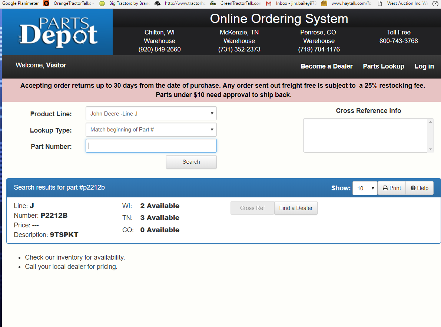Expand Lookup Type dropdown
This screenshot has width=441, height=327.
151,130
